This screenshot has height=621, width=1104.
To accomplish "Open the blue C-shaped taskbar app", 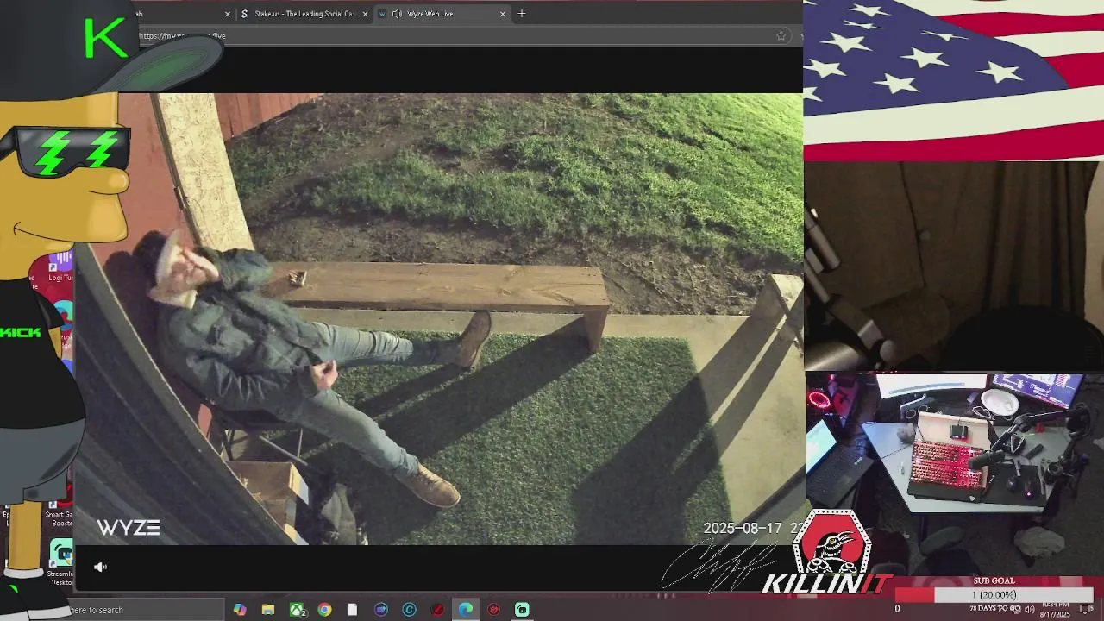I will click(410, 610).
